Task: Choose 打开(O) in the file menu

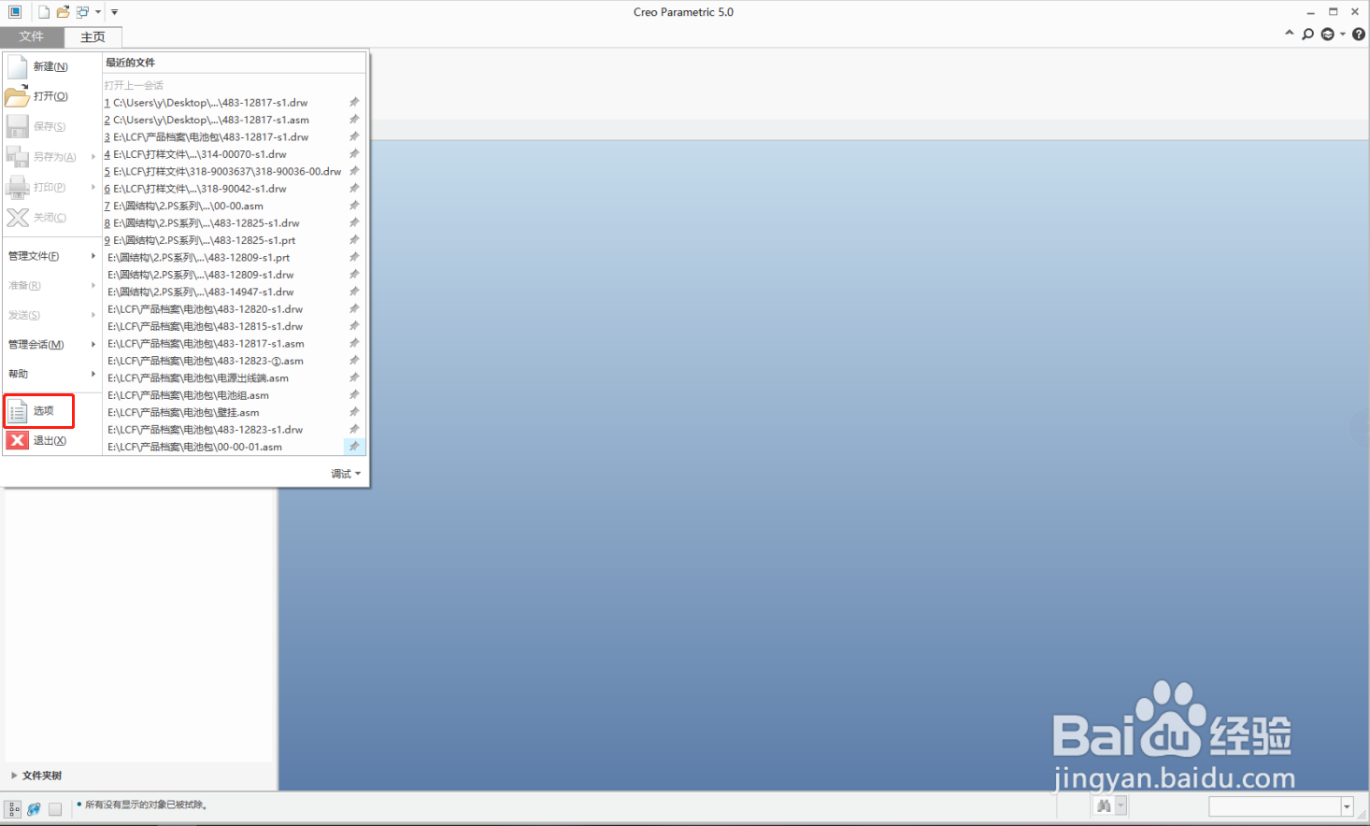Action: click(51, 96)
